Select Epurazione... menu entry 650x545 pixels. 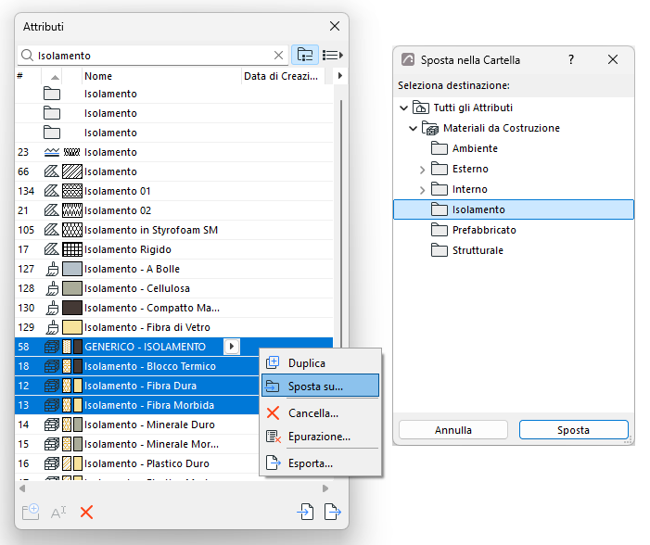320,437
